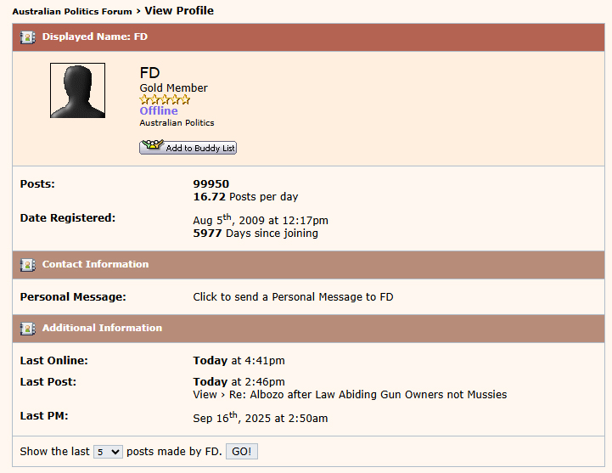Click the FD username heading

(149, 73)
